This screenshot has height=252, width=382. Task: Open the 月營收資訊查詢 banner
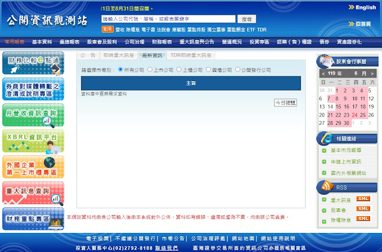pos(33,115)
